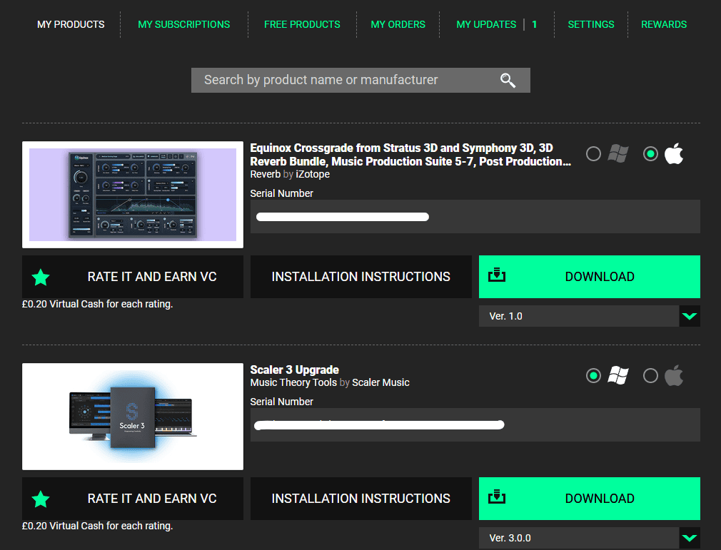Click the iZotope manufacturer name
Viewport: 721px width, 550px height.
point(313,175)
